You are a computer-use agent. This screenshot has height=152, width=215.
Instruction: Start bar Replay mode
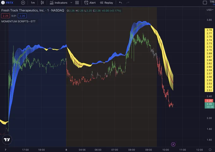click(107, 3)
